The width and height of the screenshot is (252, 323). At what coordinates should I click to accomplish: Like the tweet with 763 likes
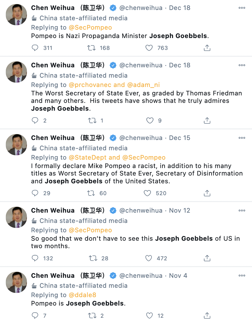pos(149,48)
